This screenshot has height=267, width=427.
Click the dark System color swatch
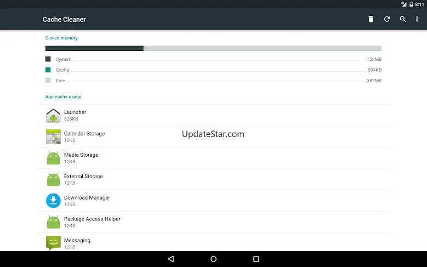point(48,59)
